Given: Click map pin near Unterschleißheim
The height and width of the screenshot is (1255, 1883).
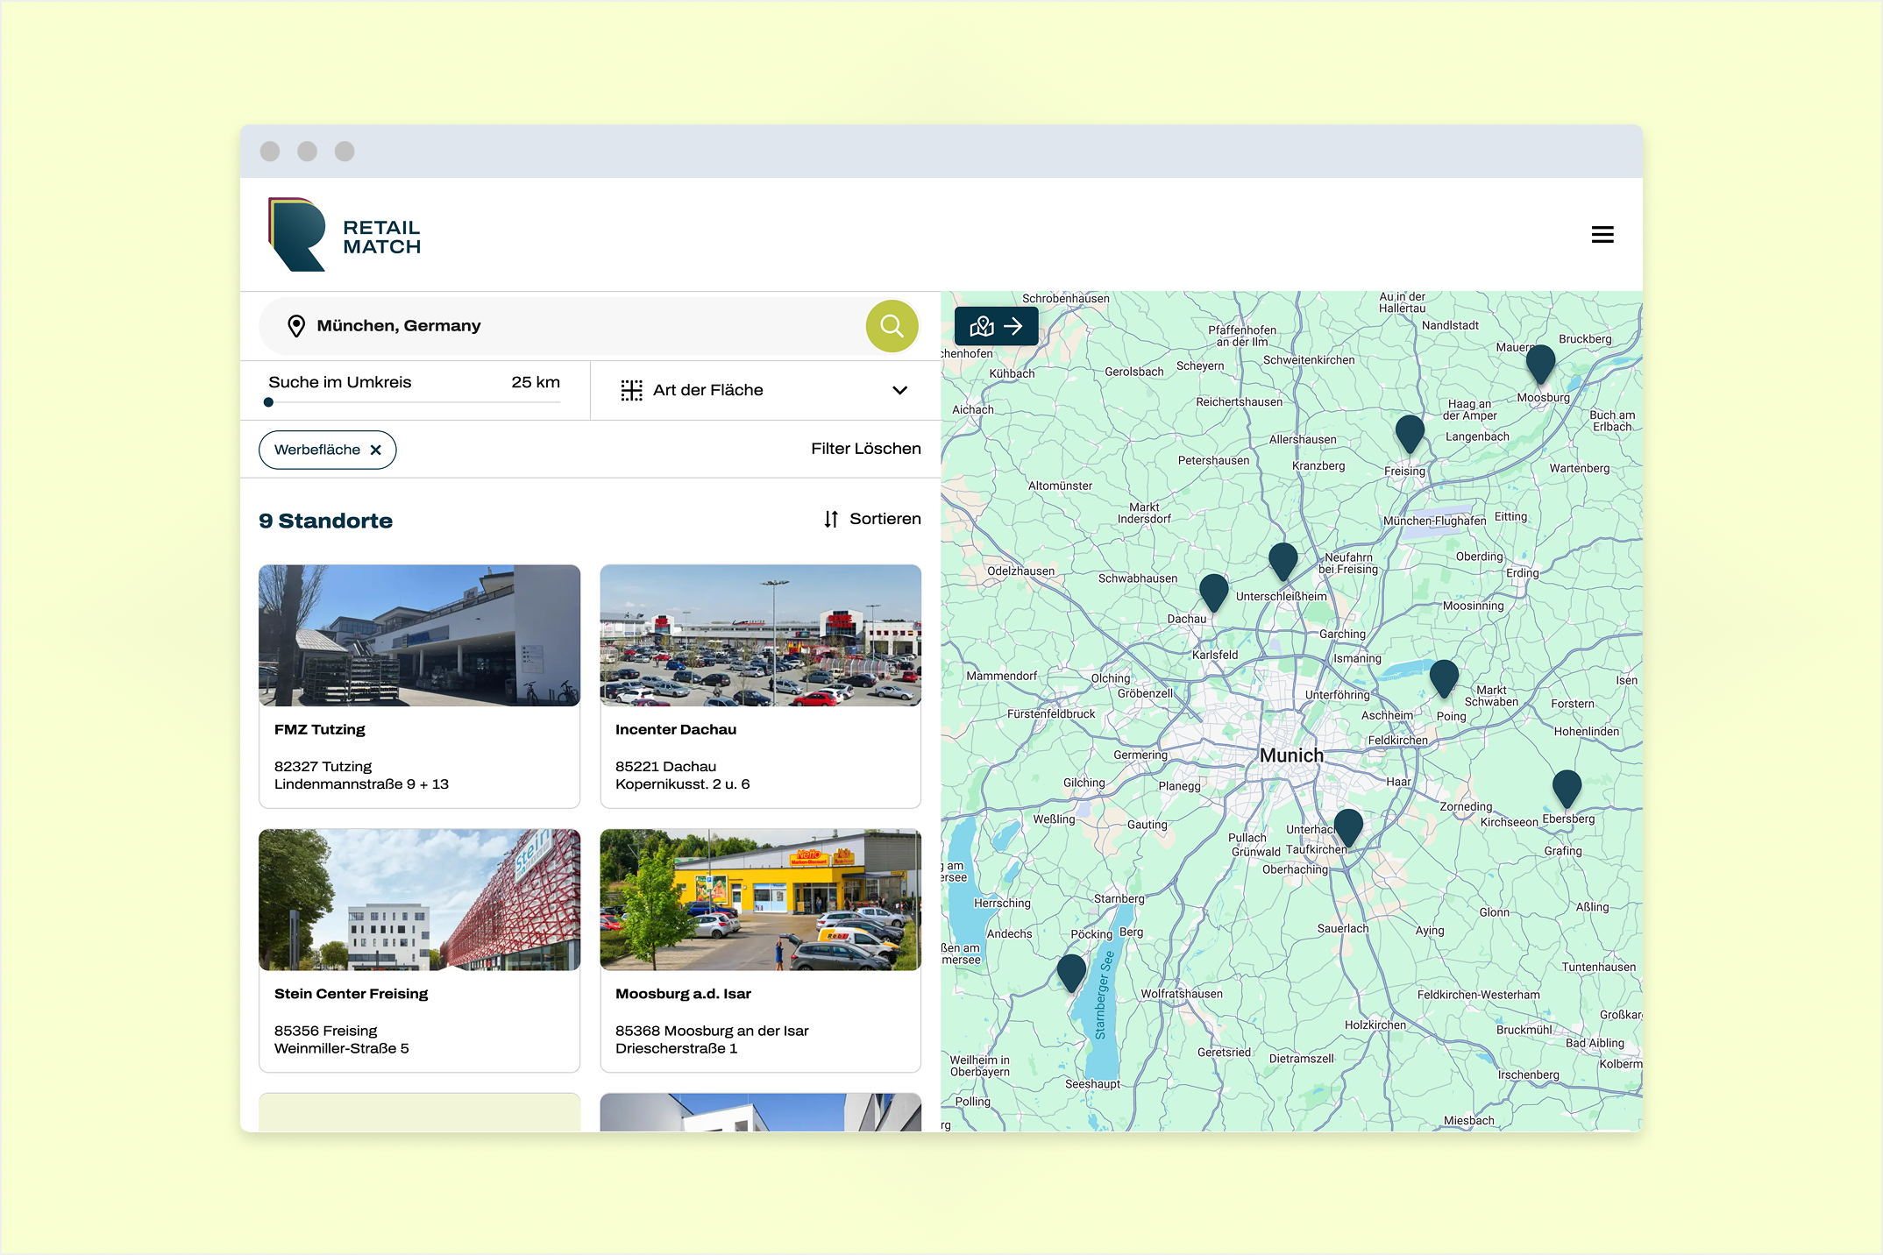Looking at the screenshot, I should [1283, 558].
